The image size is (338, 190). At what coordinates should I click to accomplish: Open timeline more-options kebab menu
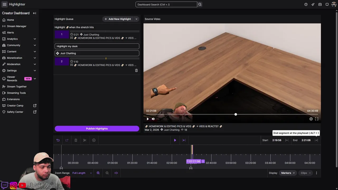(x=316, y=173)
